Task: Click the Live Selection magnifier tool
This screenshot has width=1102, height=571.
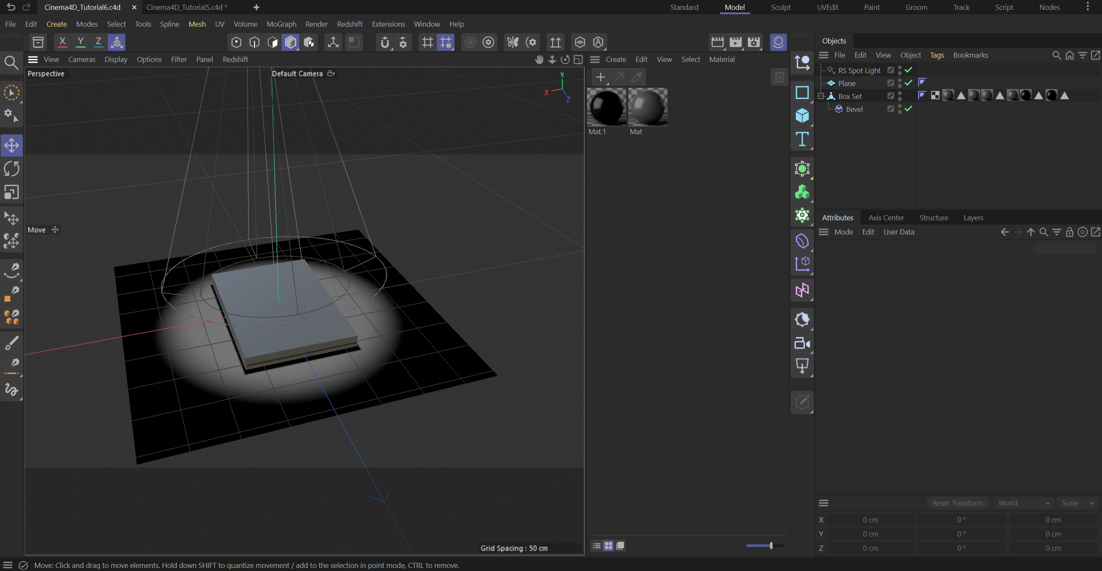Action: (x=11, y=62)
